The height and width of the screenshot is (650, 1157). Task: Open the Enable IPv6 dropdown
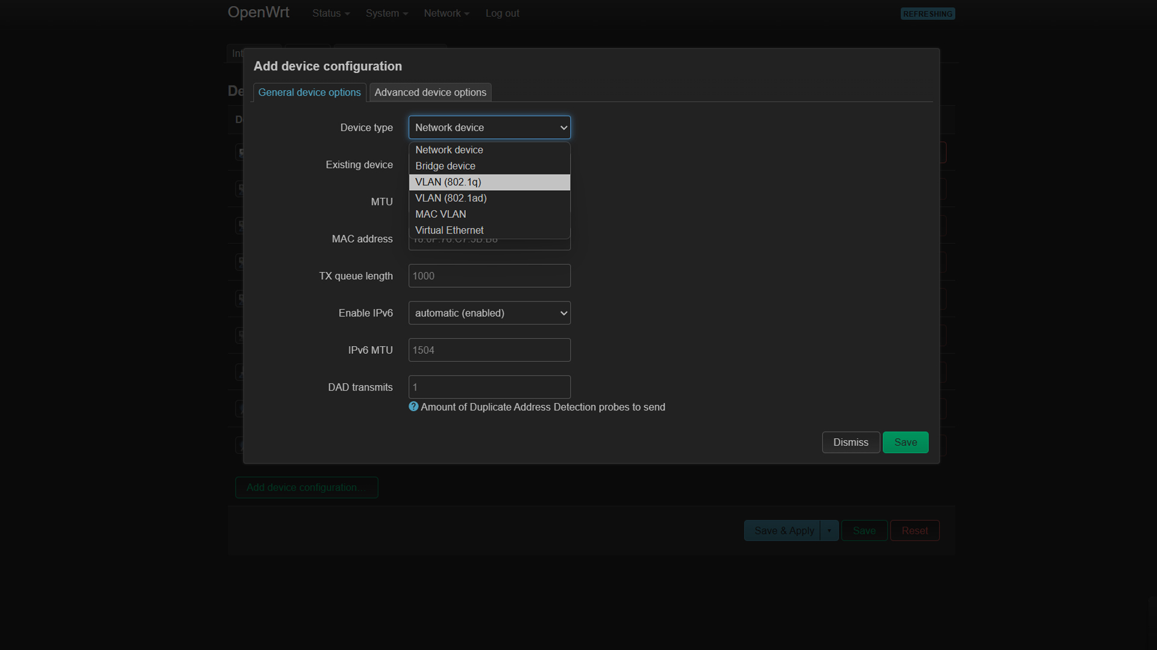(x=489, y=313)
